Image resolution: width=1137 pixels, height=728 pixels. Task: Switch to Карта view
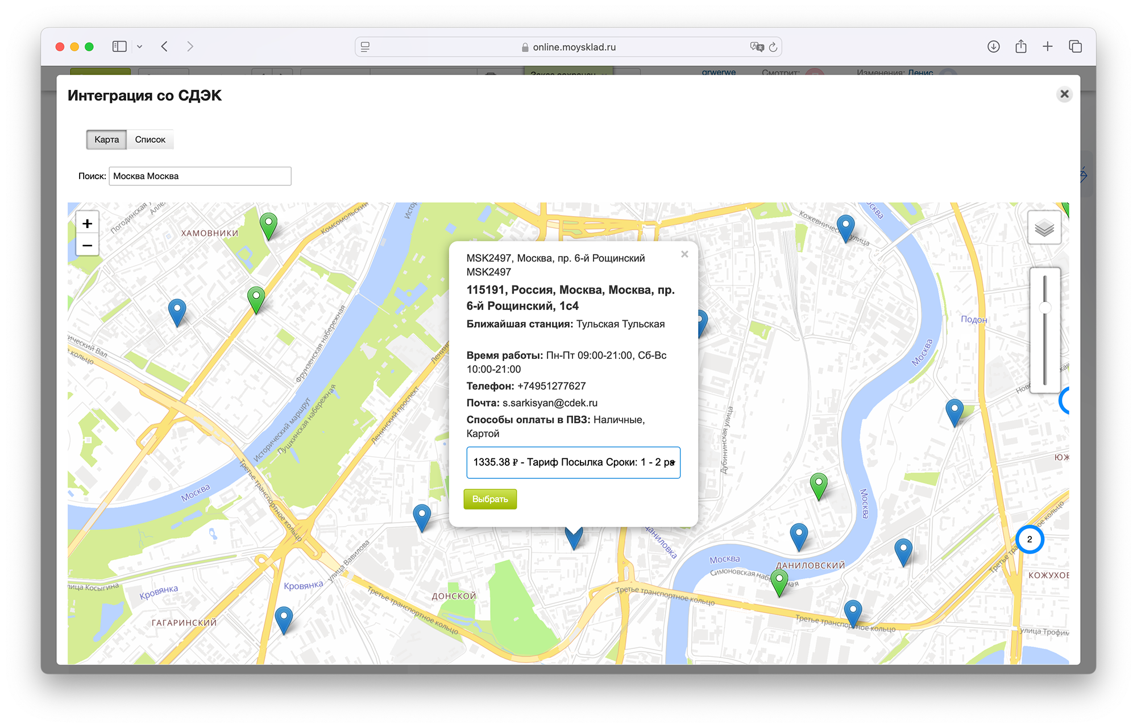coord(106,139)
